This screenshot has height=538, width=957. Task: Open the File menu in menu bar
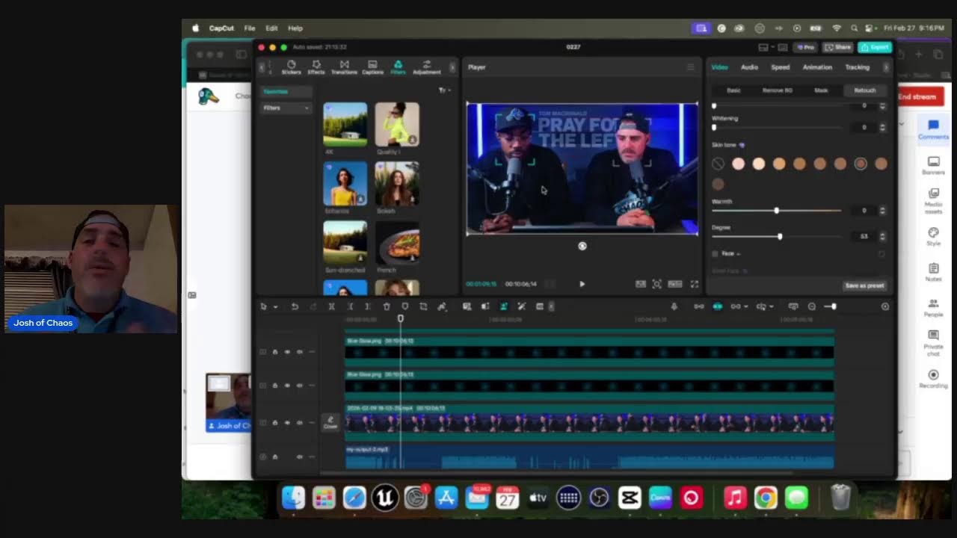pyautogui.click(x=249, y=28)
